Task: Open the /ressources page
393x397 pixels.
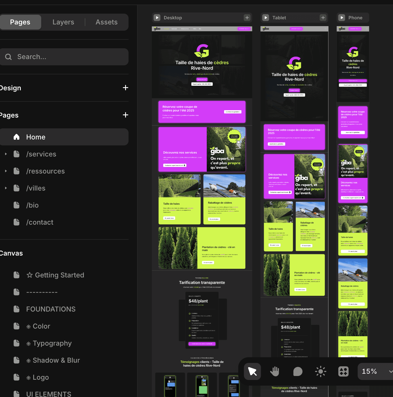Action: [x=45, y=171]
